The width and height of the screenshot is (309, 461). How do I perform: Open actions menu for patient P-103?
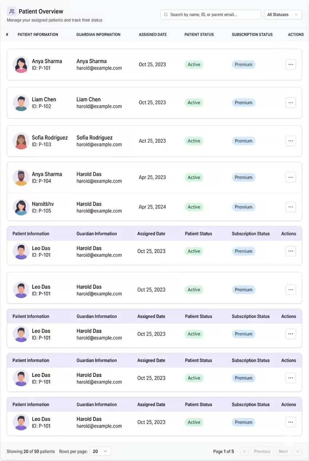click(290, 141)
